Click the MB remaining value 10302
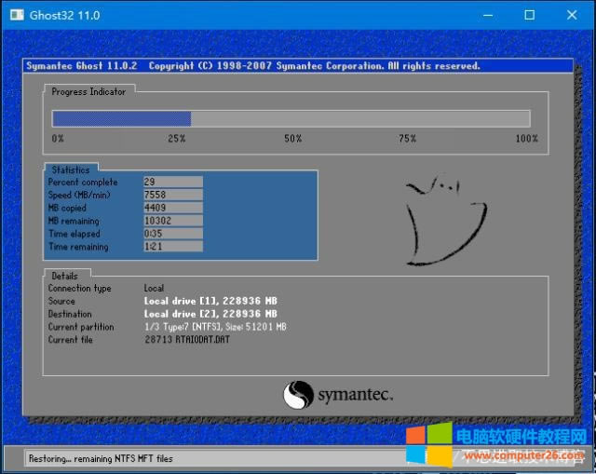The image size is (596, 474). coord(173,221)
